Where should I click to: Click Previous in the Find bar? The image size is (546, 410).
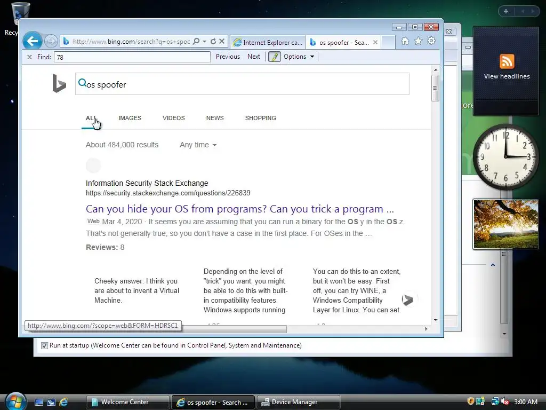pos(228,57)
